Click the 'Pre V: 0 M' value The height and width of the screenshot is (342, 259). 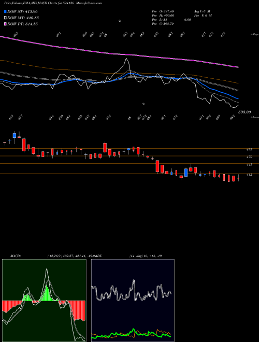[203, 16]
